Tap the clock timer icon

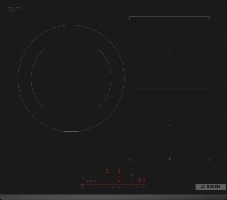[132, 181]
